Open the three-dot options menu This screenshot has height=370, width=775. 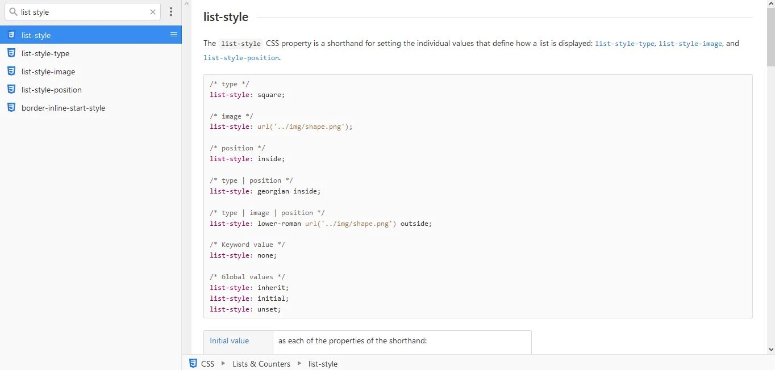171,12
